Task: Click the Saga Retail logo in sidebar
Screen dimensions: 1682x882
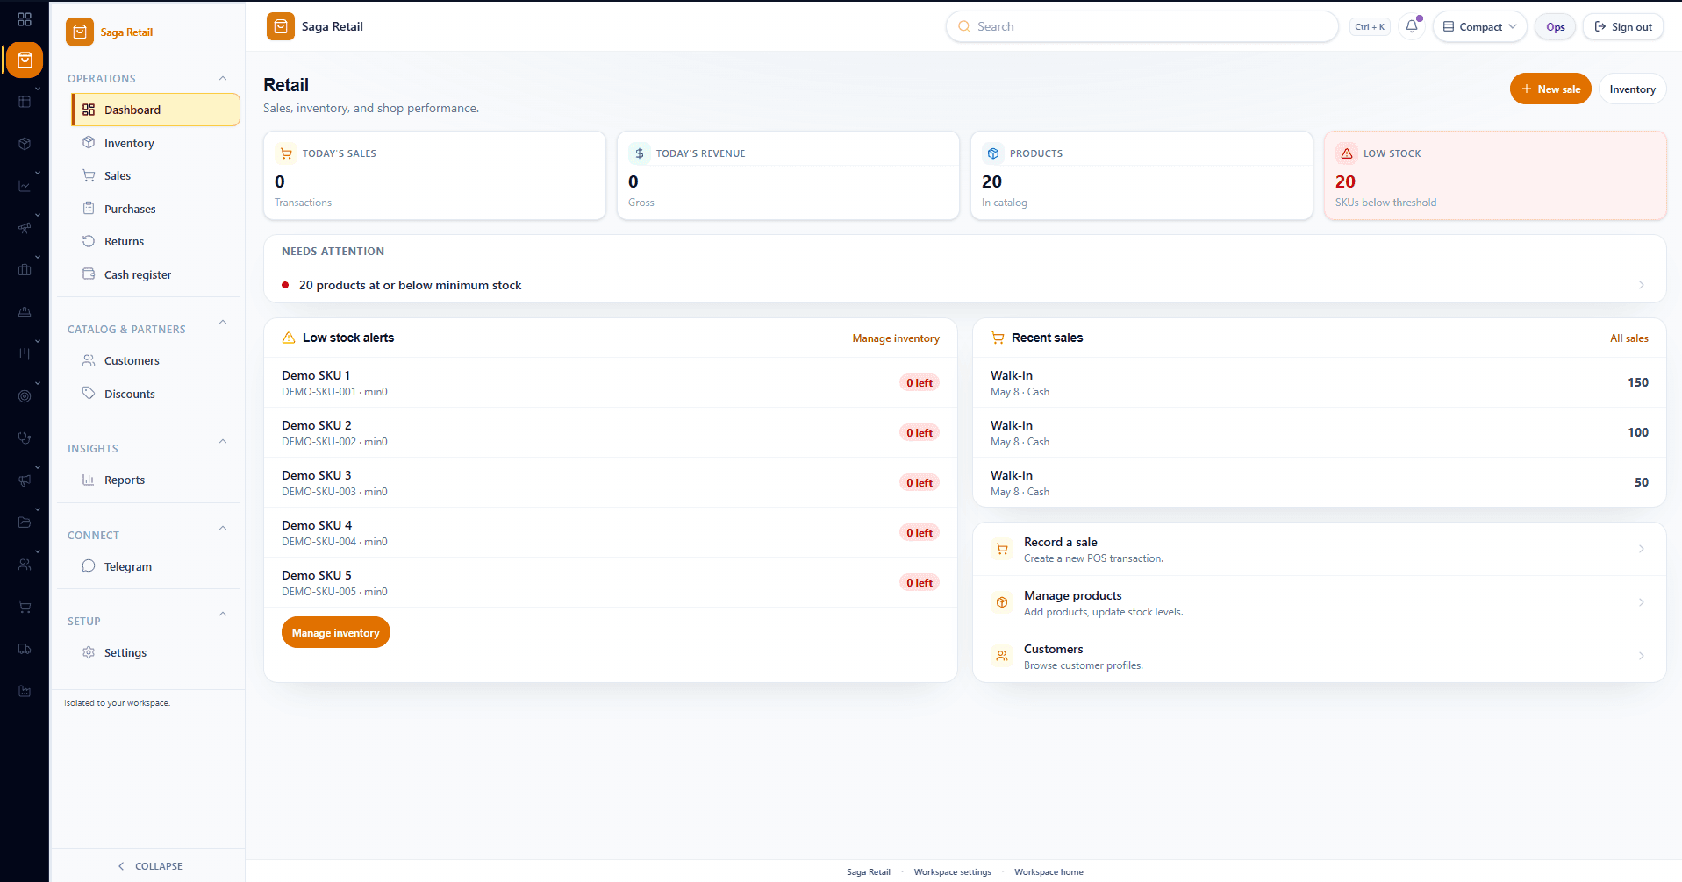Action: (x=80, y=32)
